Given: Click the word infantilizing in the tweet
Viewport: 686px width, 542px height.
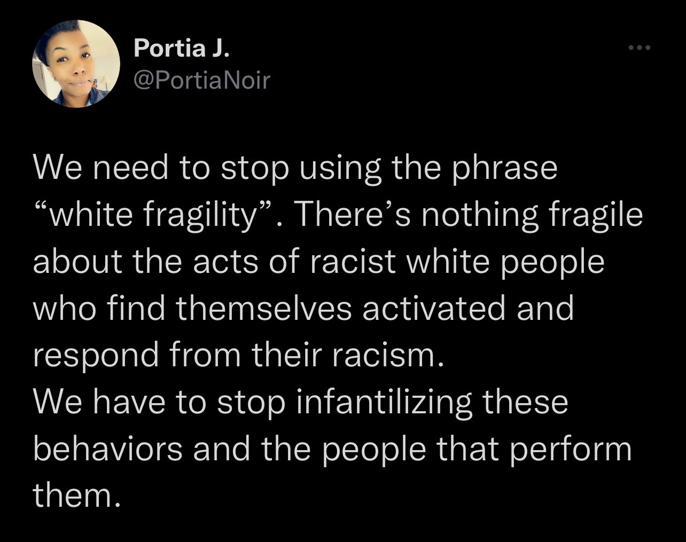Looking at the screenshot, I should coord(384,403).
